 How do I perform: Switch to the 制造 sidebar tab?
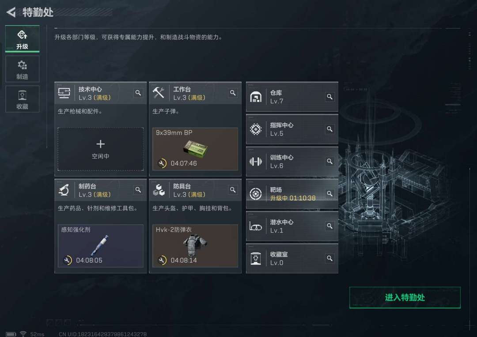pyautogui.click(x=22, y=69)
